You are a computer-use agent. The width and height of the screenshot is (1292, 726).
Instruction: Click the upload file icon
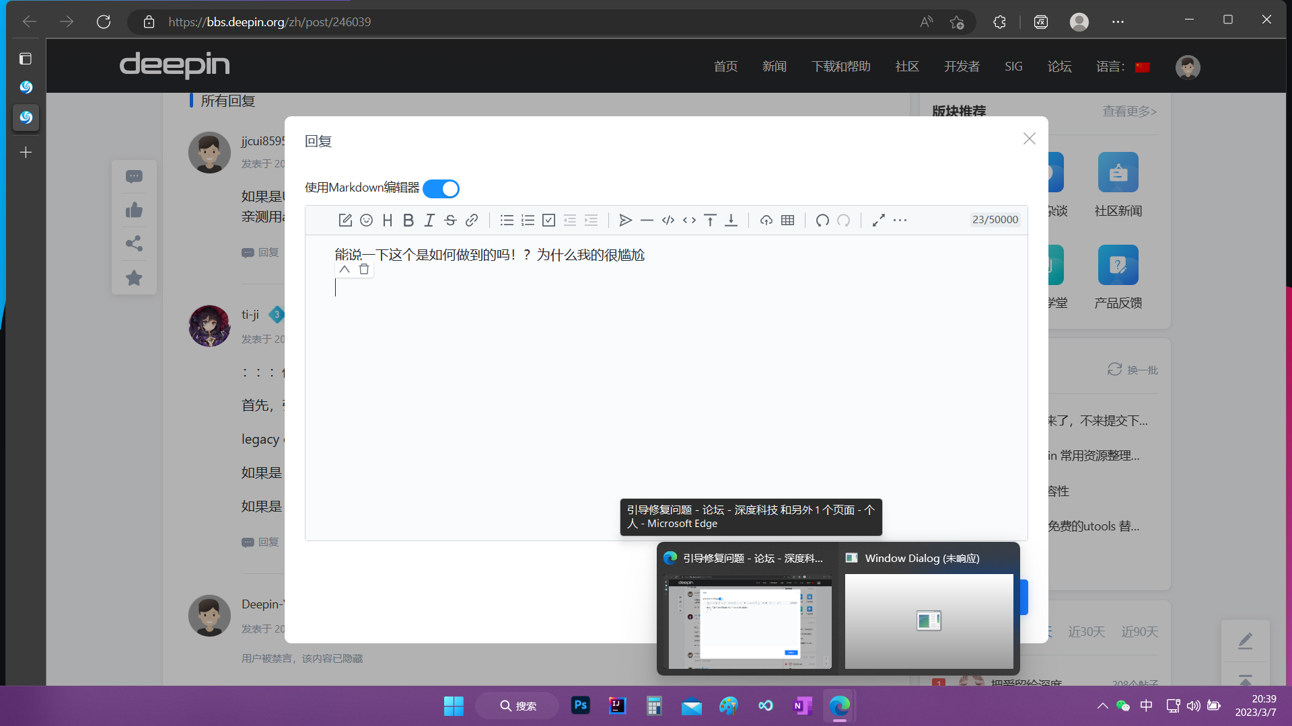pyautogui.click(x=766, y=220)
